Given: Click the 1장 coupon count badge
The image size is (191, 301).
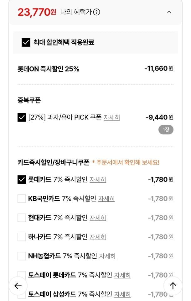Looking at the screenshot, I should coord(166,129).
